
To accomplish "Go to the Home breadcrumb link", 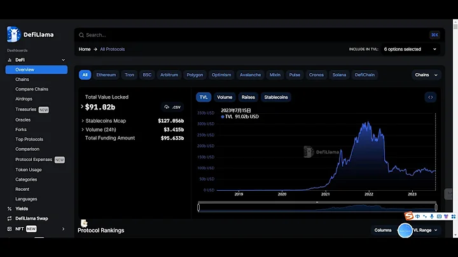I will (x=85, y=50).
